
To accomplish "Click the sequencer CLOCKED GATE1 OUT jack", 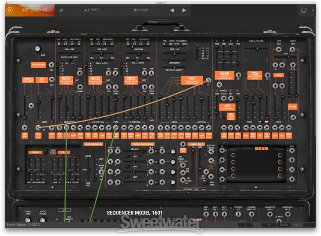I will pyautogui.click(x=251, y=214).
